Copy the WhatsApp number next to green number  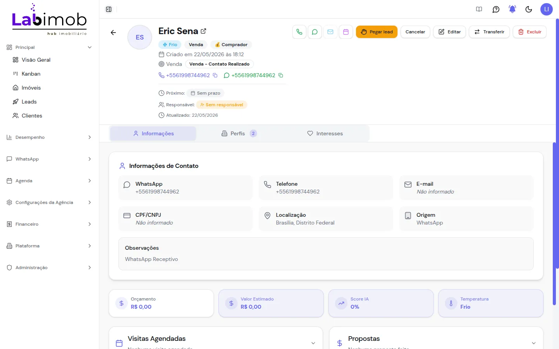click(281, 75)
